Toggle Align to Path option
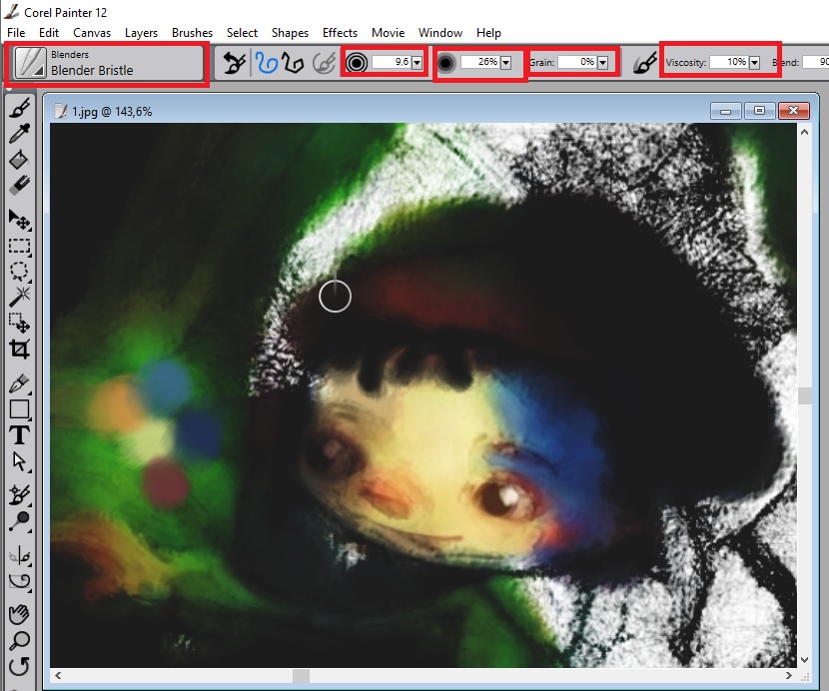The image size is (829, 691). click(324, 63)
